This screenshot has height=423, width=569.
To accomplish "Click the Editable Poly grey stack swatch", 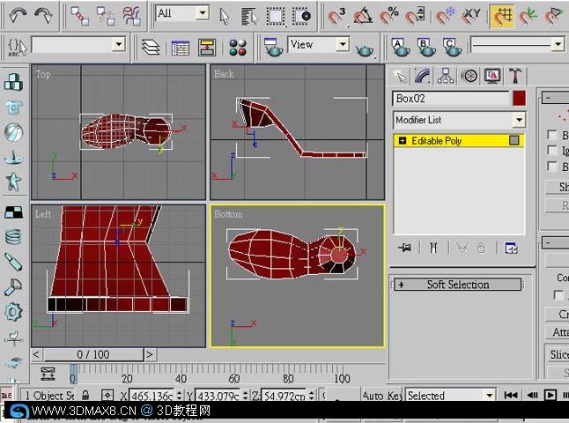I will click(514, 140).
